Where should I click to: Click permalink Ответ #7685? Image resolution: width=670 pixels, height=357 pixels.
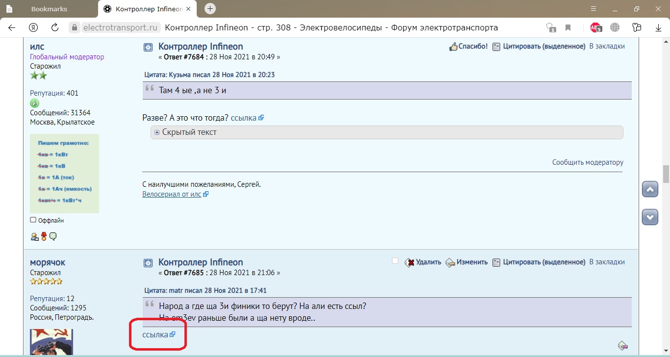point(185,273)
